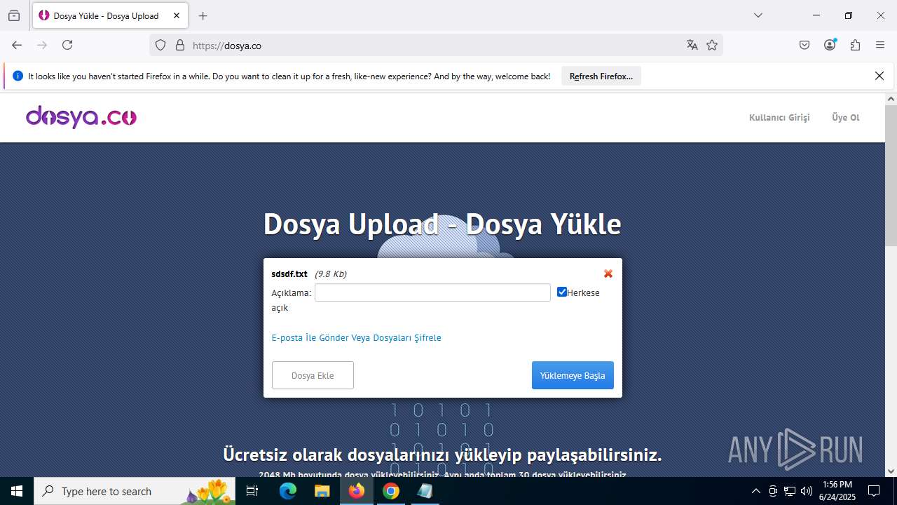Screen dimensions: 897x505
Task: Open the Windows notification center icon
Action: [874, 491]
